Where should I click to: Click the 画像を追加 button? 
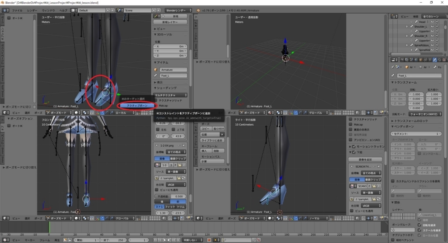pyautogui.click(x=365, y=159)
